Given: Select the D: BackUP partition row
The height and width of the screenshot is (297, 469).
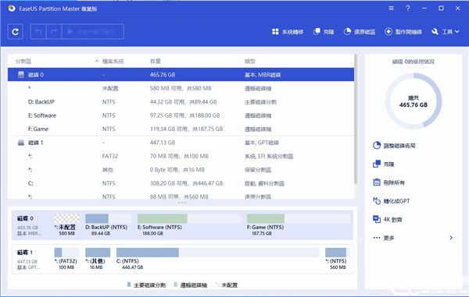Looking at the screenshot, I should pos(181,102).
